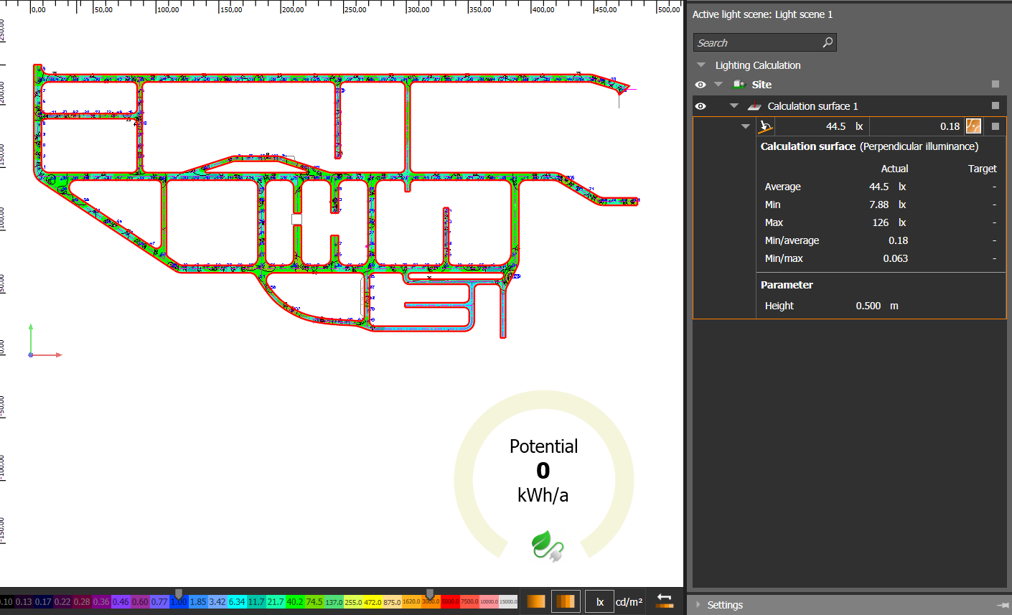Viewport: 1012px width, 615px height.
Task: Collapse the Calculation surface 1 node
Action: click(x=734, y=106)
